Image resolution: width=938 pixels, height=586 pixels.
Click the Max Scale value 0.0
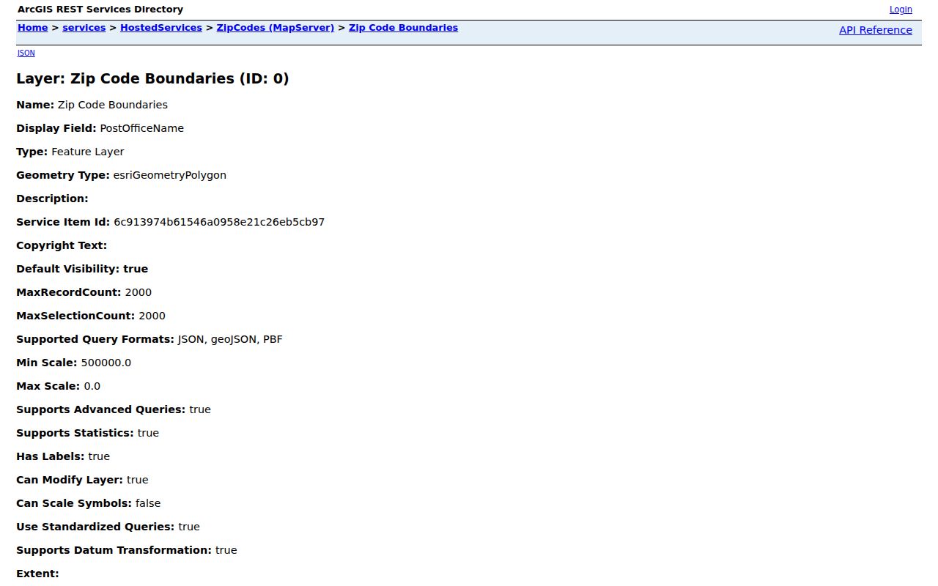click(92, 386)
